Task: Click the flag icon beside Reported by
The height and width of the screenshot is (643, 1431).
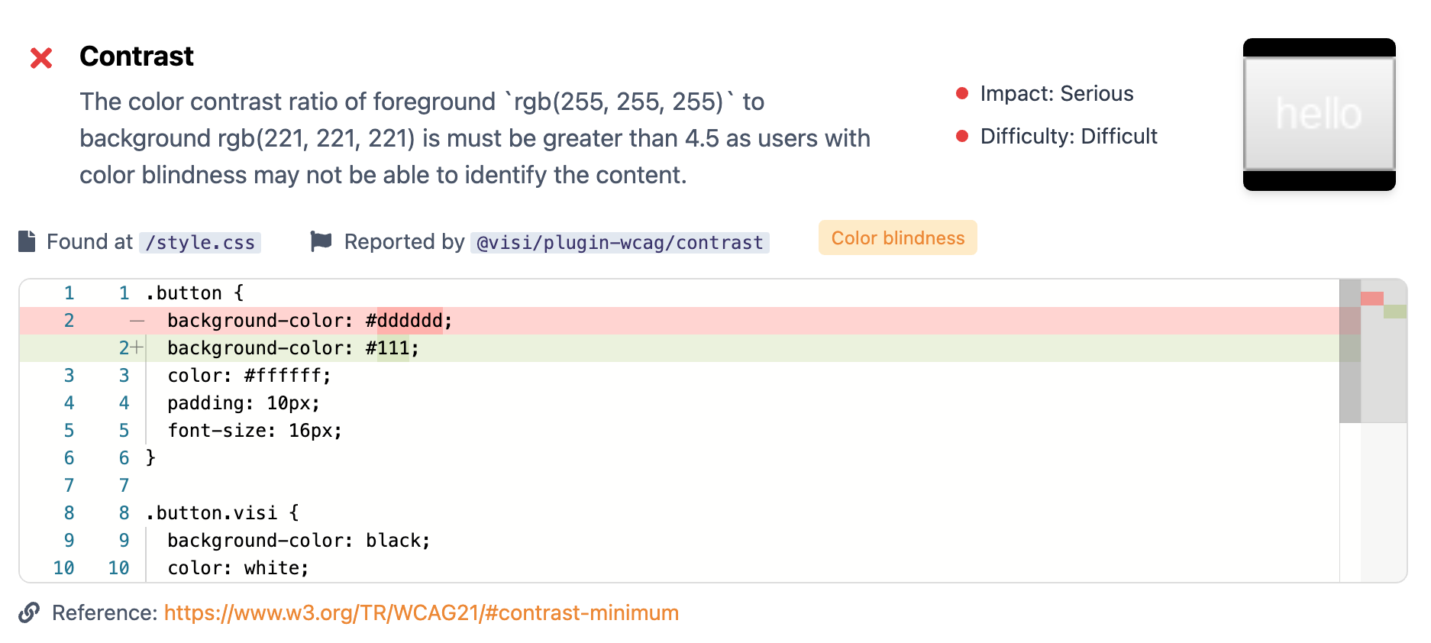Action: (321, 241)
